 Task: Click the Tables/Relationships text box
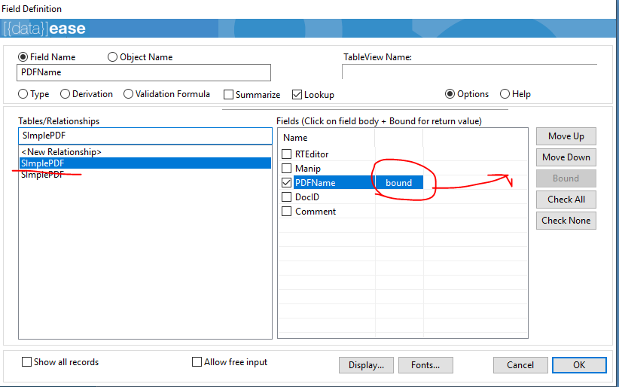pos(145,136)
